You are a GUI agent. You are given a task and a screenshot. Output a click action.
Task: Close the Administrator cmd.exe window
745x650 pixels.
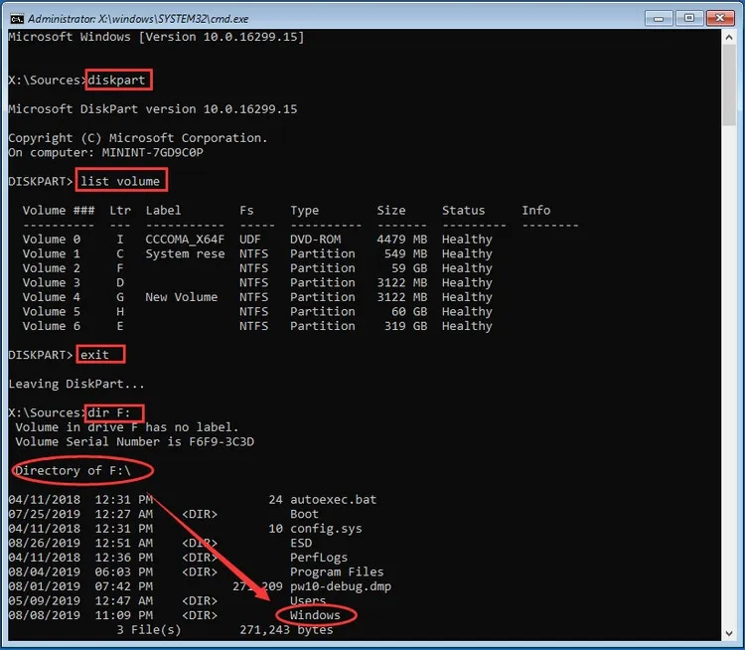tap(721, 18)
